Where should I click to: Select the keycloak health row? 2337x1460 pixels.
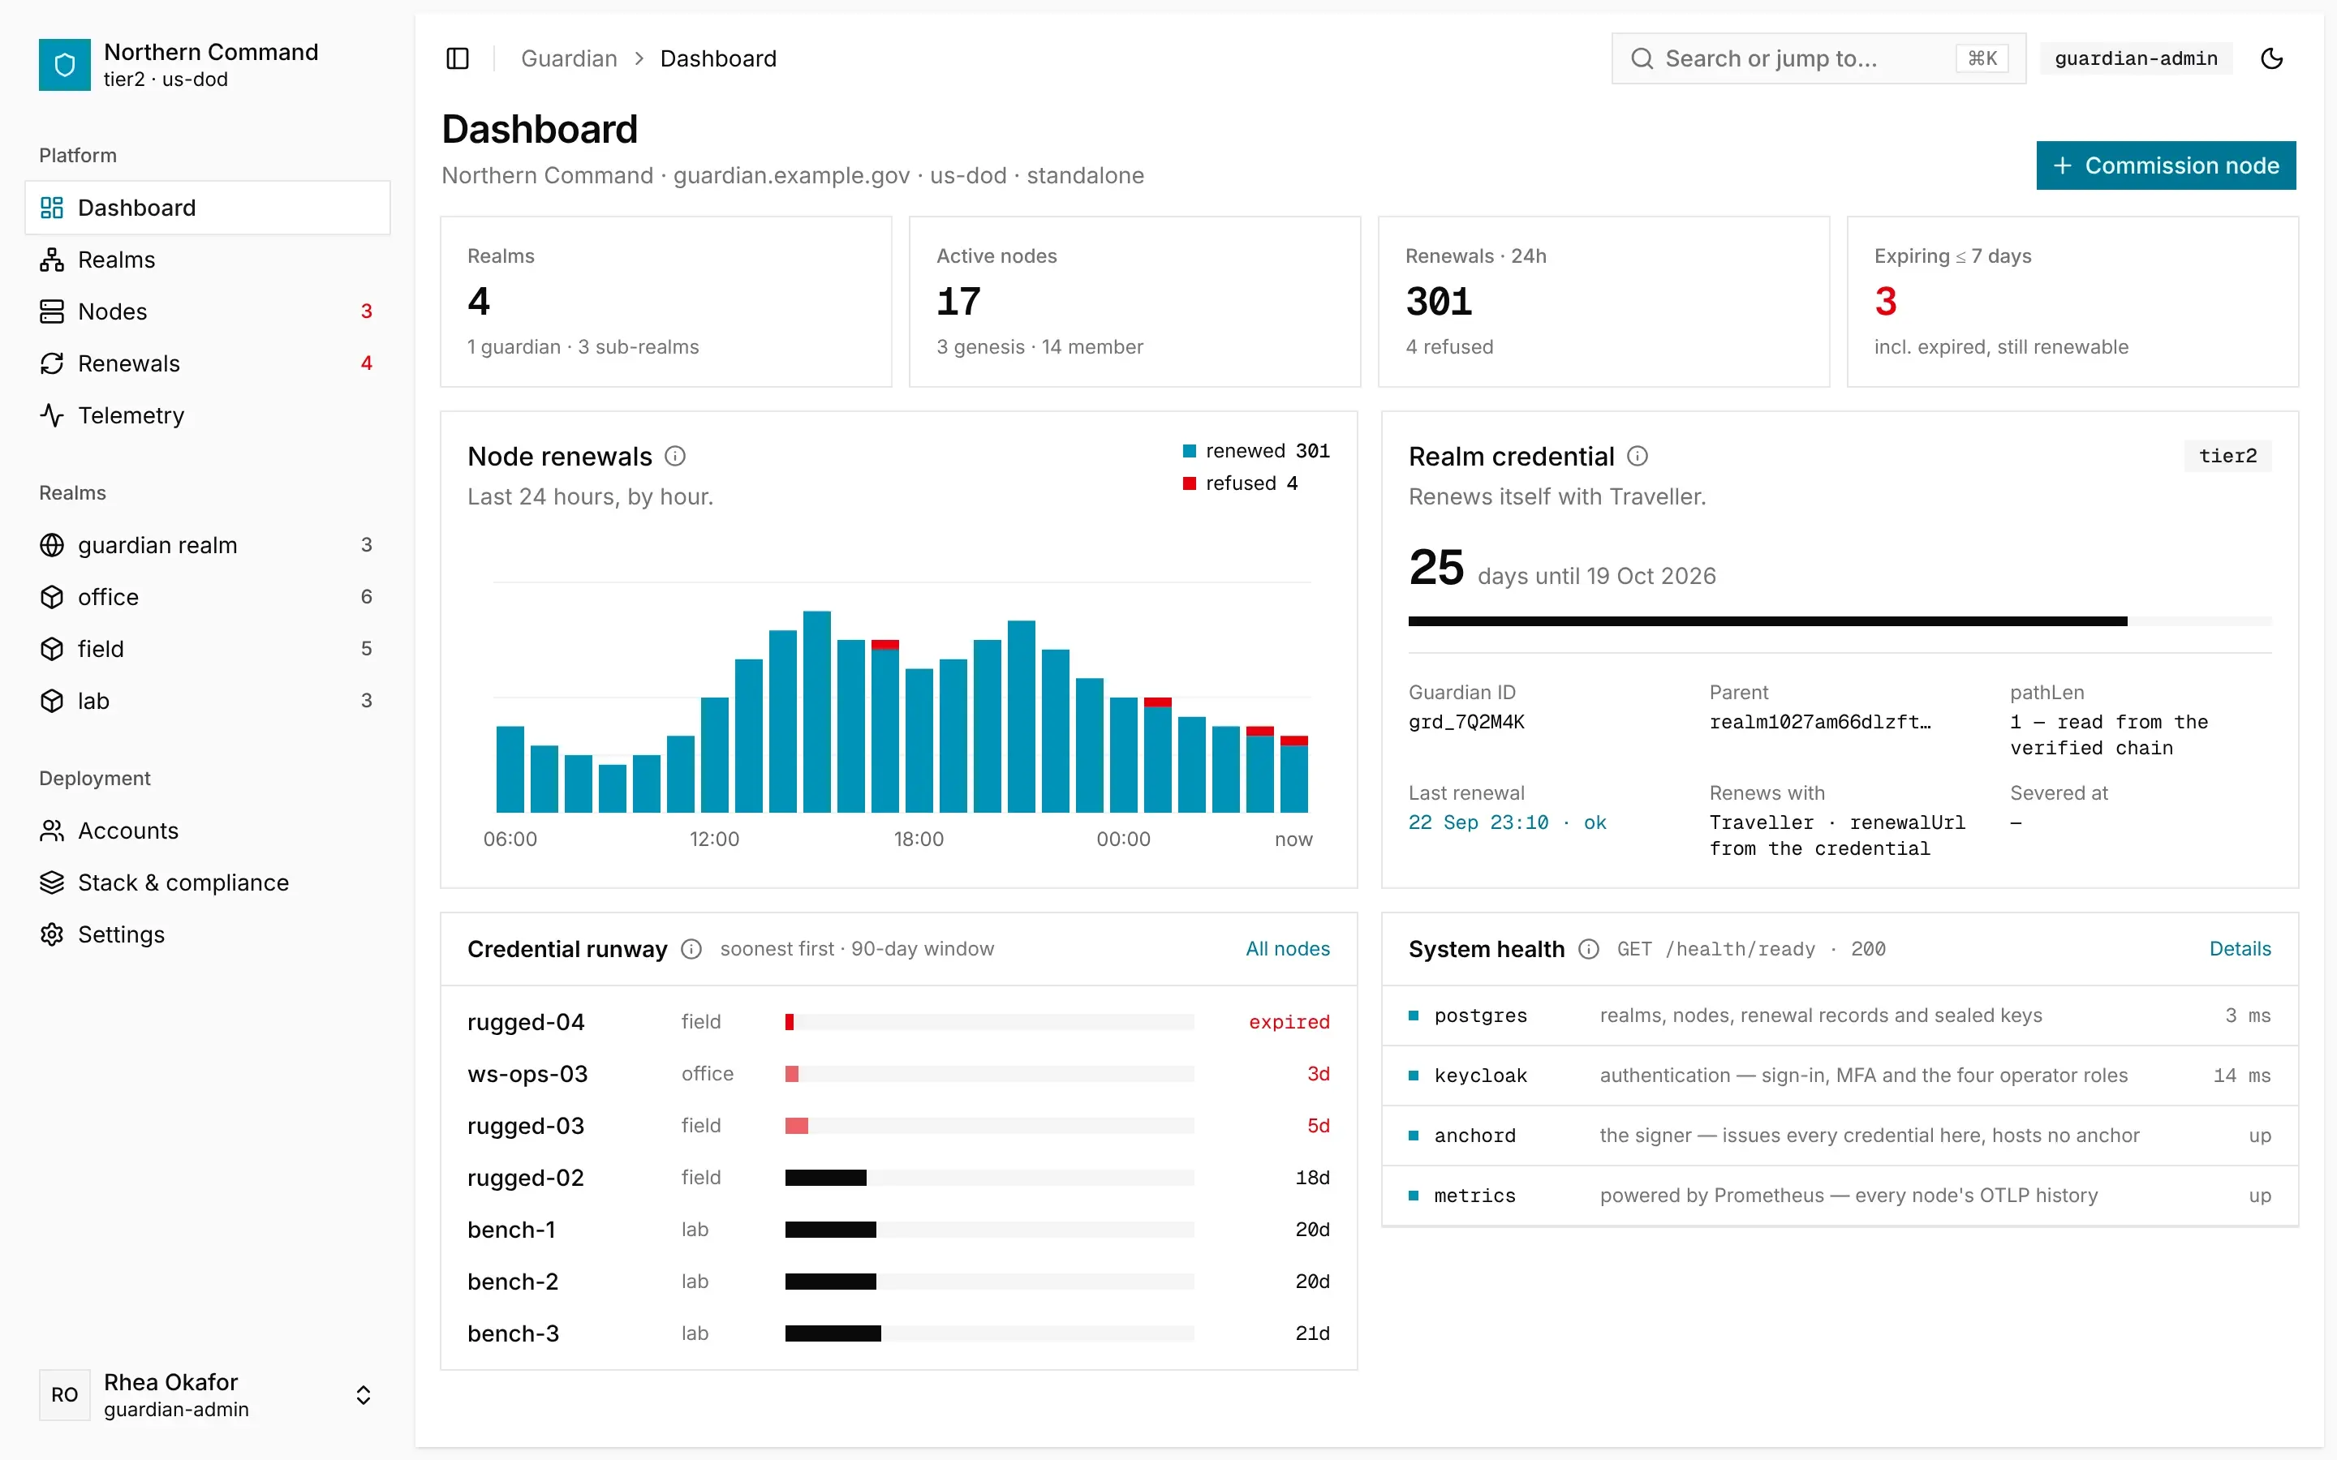coord(1840,1076)
